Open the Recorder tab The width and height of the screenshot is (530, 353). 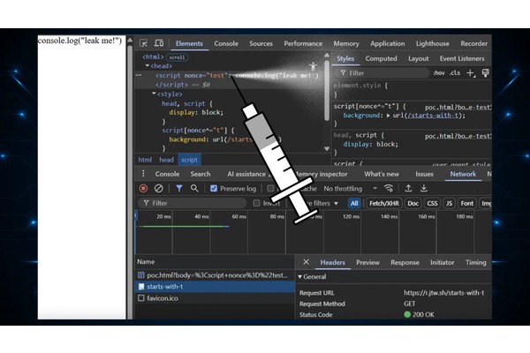click(473, 43)
